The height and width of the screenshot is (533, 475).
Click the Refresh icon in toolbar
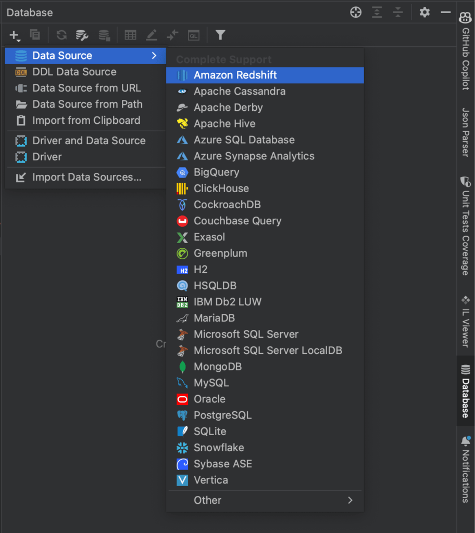(x=61, y=35)
